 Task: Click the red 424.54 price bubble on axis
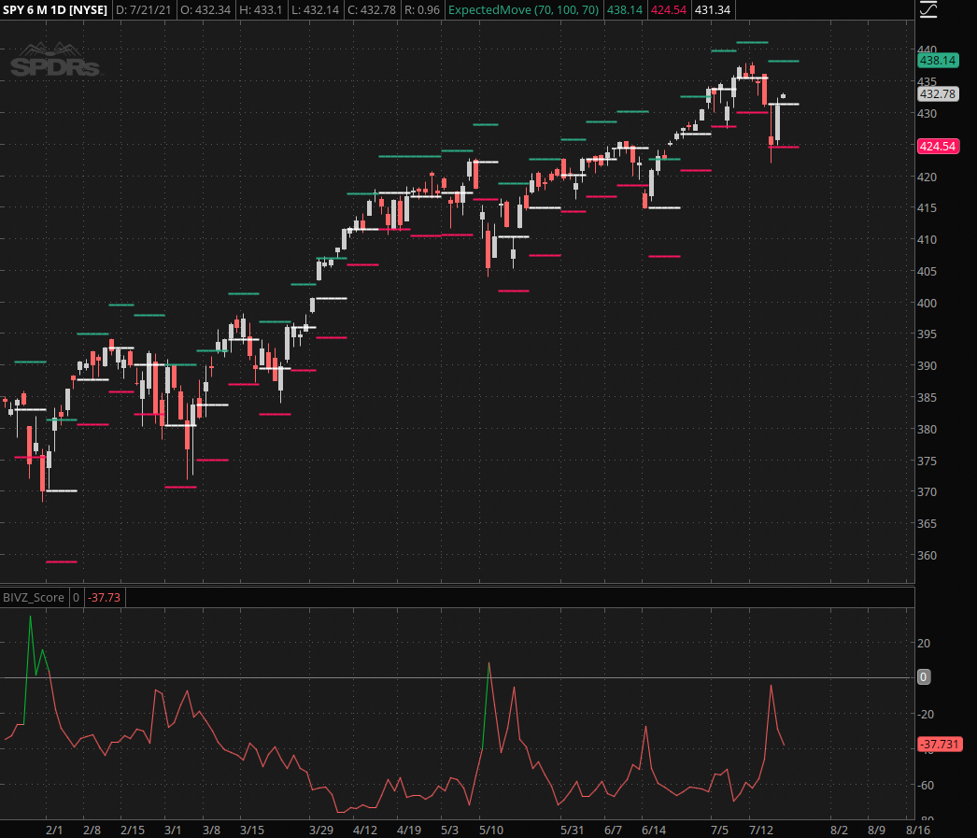(938, 147)
